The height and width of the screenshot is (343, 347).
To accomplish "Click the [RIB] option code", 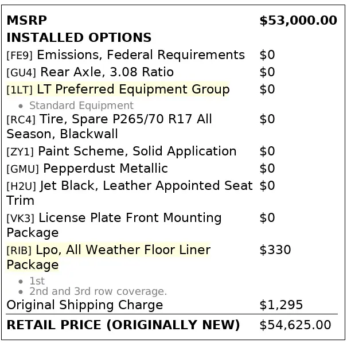I will [x=20, y=251].
